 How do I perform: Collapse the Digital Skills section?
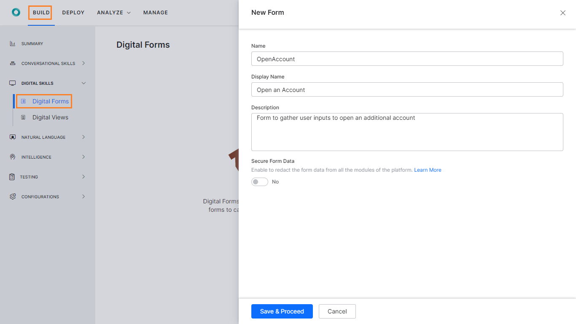tap(84, 83)
